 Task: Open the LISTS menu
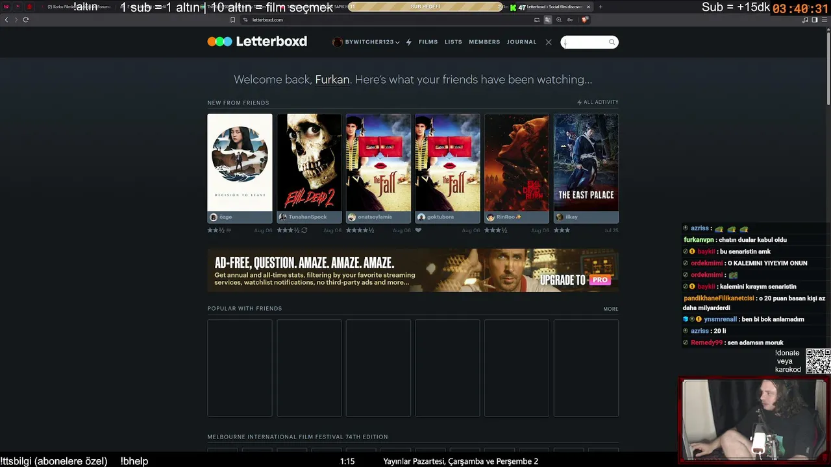pos(453,42)
